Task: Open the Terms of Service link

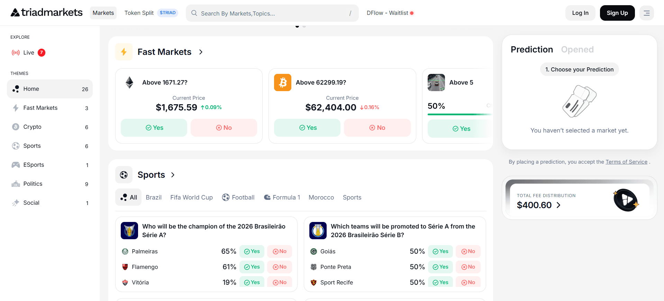Action: coord(626,162)
